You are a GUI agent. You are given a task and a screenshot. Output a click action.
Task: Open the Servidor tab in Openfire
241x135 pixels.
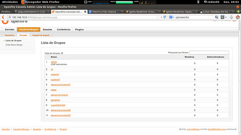pos(9,30)
